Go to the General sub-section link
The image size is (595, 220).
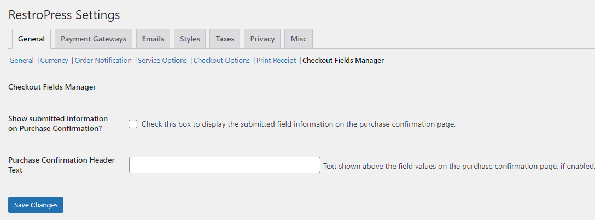tap(22, 60)
